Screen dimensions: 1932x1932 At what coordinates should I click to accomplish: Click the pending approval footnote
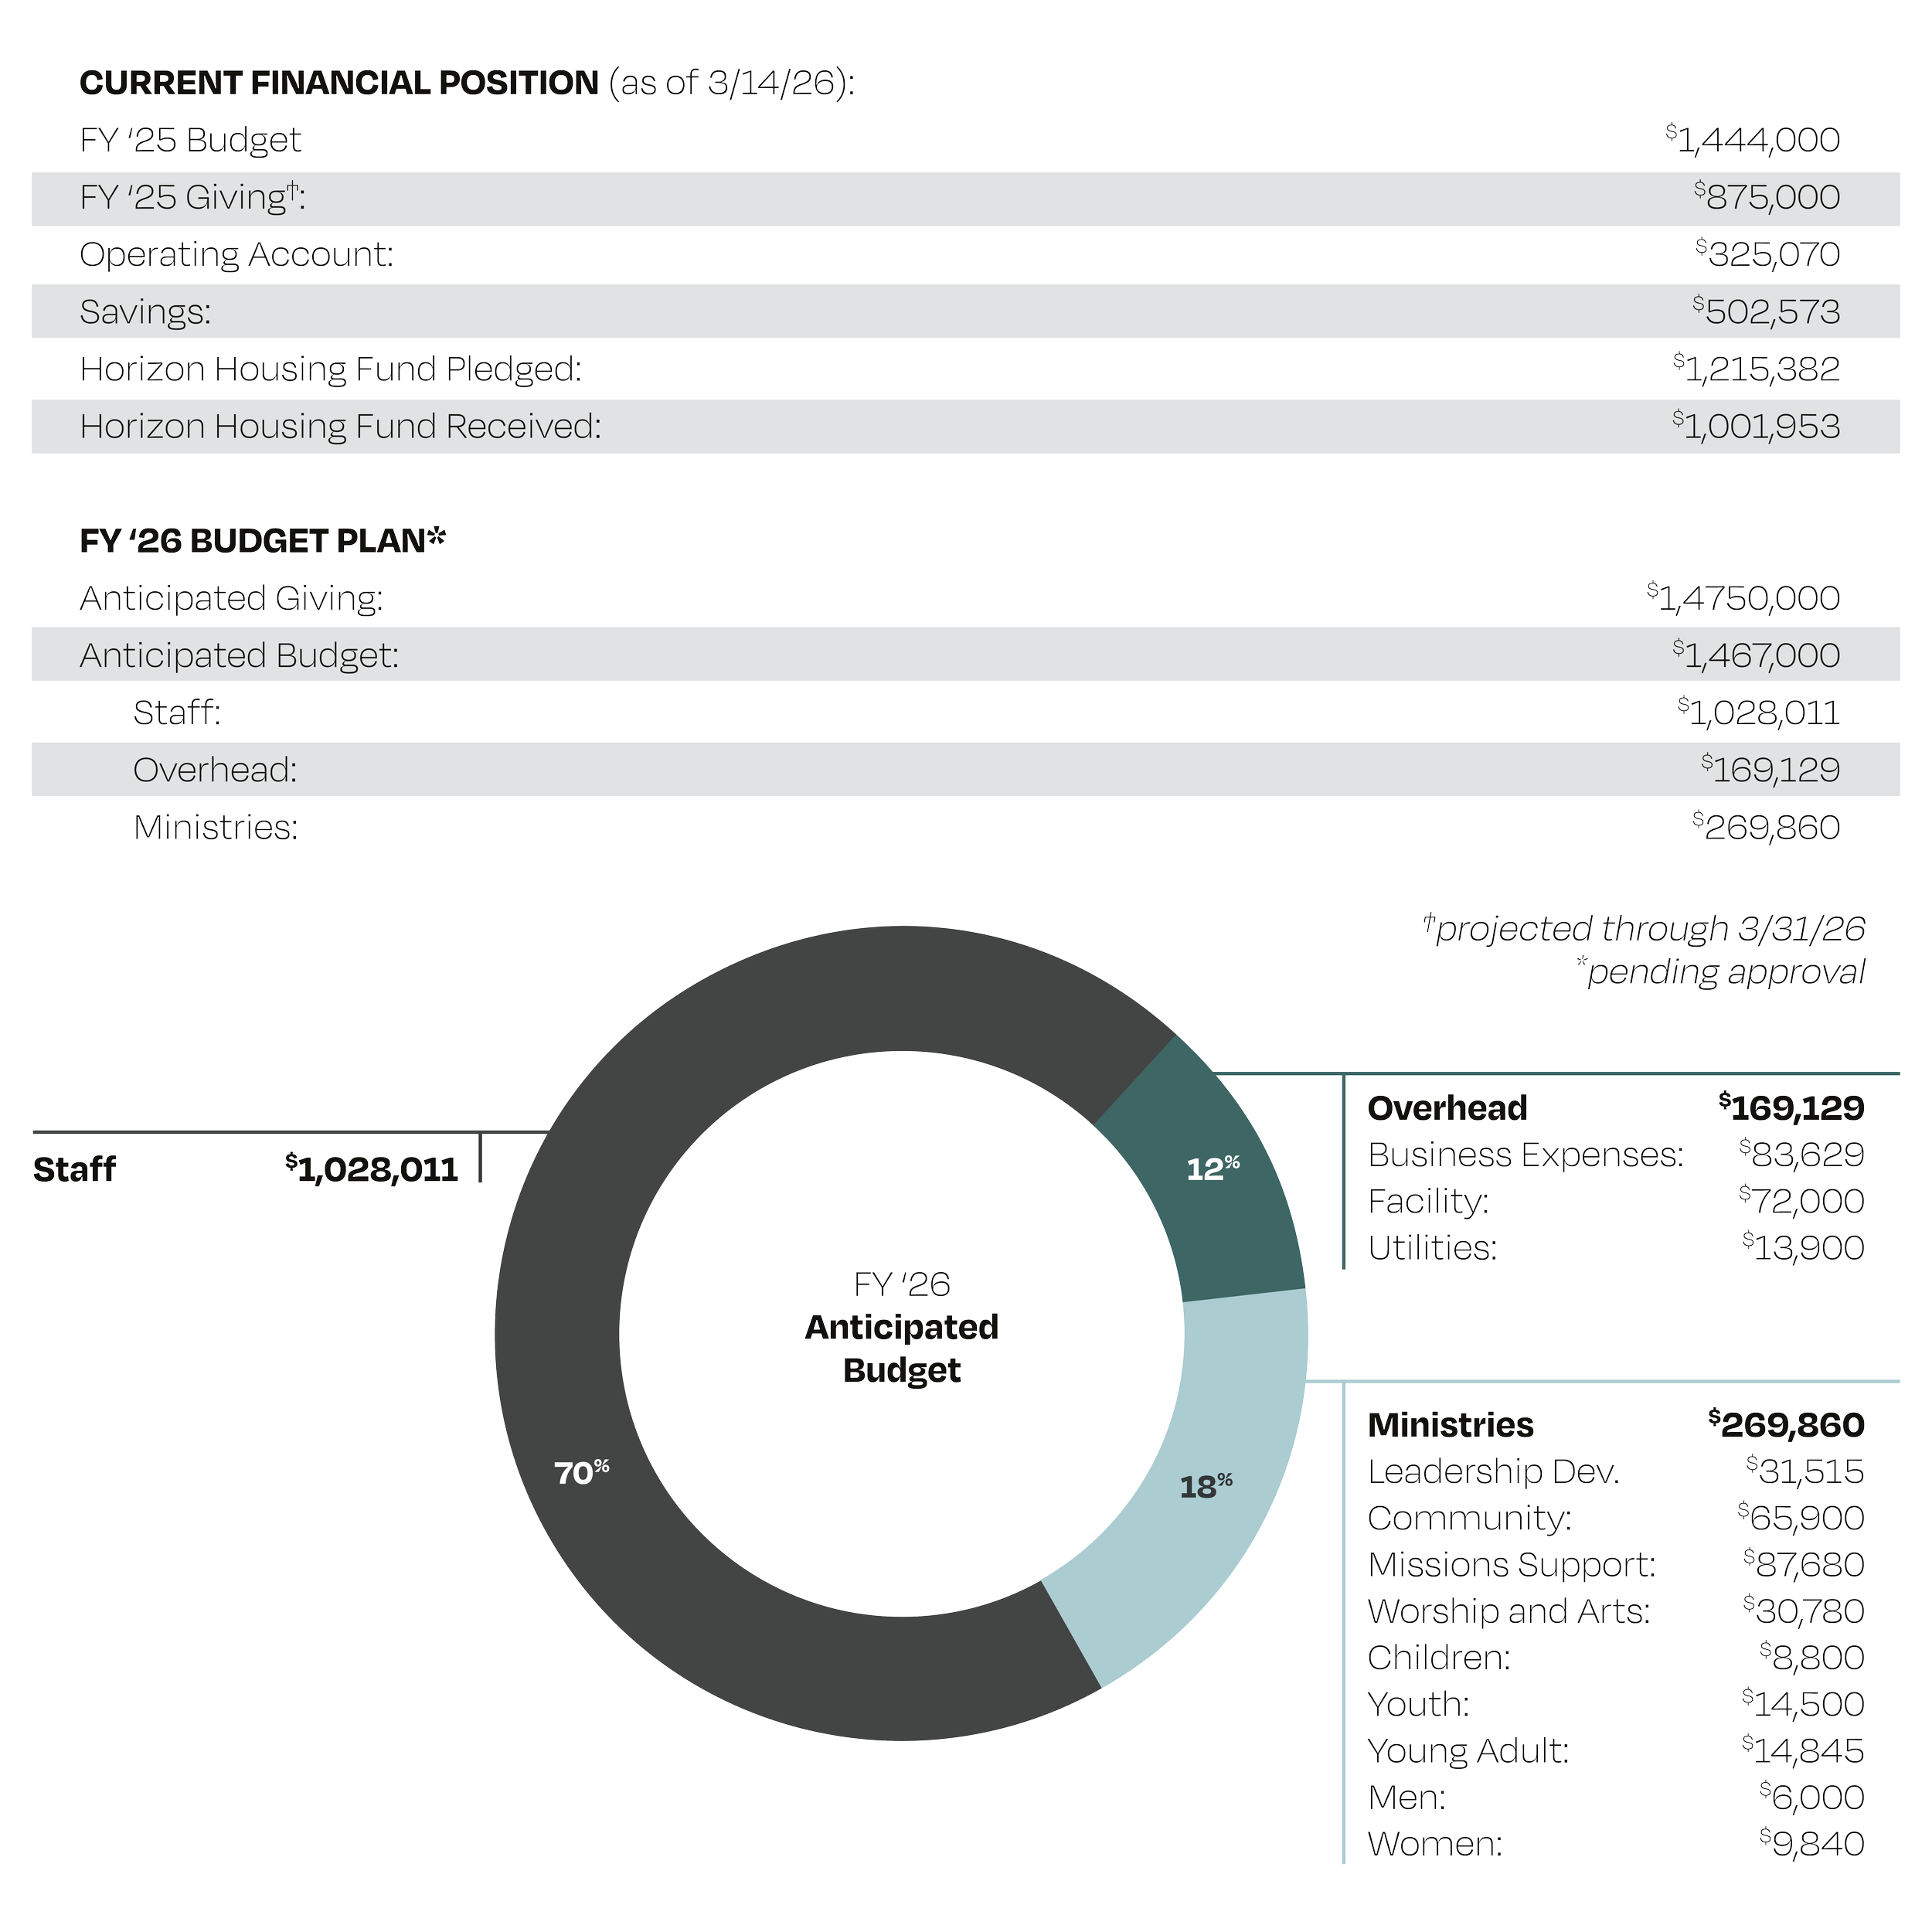pos(1720,972)
